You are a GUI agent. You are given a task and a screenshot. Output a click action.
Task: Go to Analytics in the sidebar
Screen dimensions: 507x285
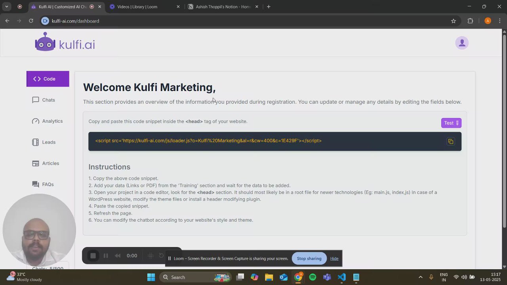point(47,121)
